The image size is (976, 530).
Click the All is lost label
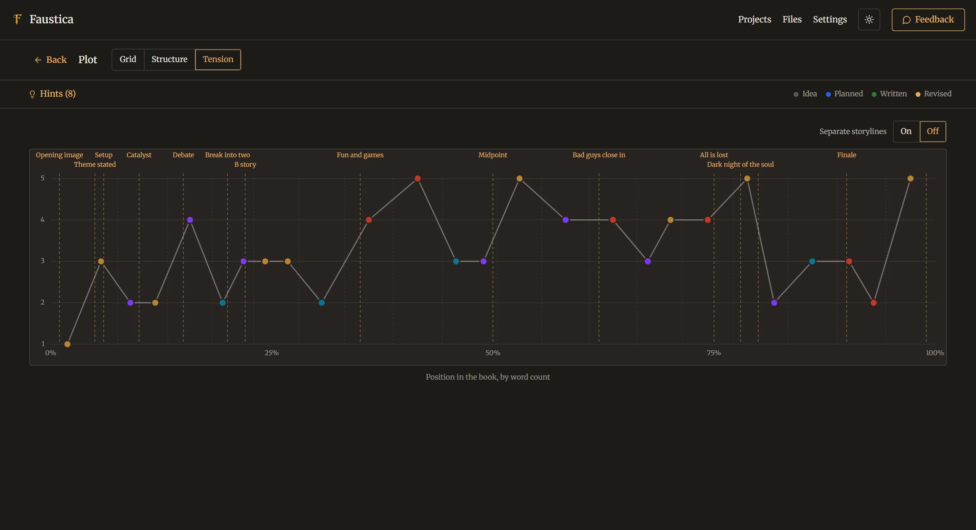714,155
